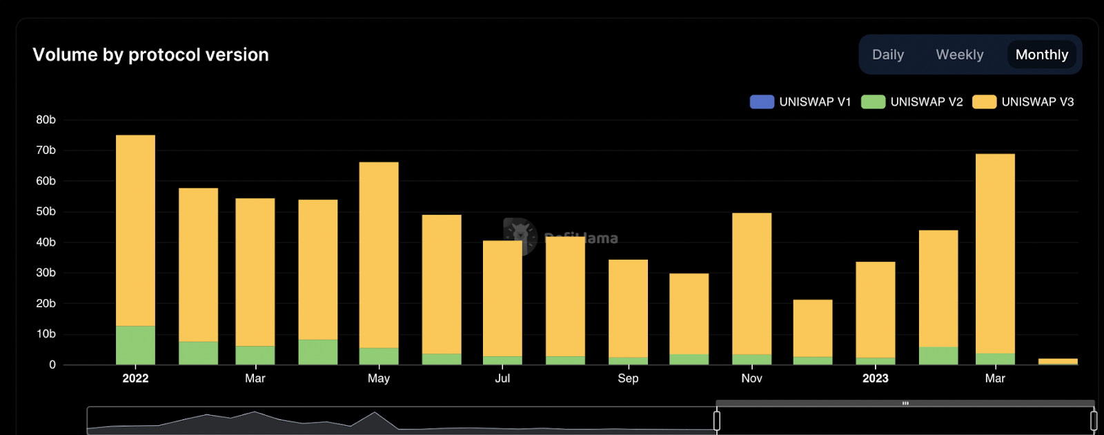Click the tall yellow bar above Mar 2023
Image resolution: width=1104 pixels, height=435 pixels.
point(995,253)
